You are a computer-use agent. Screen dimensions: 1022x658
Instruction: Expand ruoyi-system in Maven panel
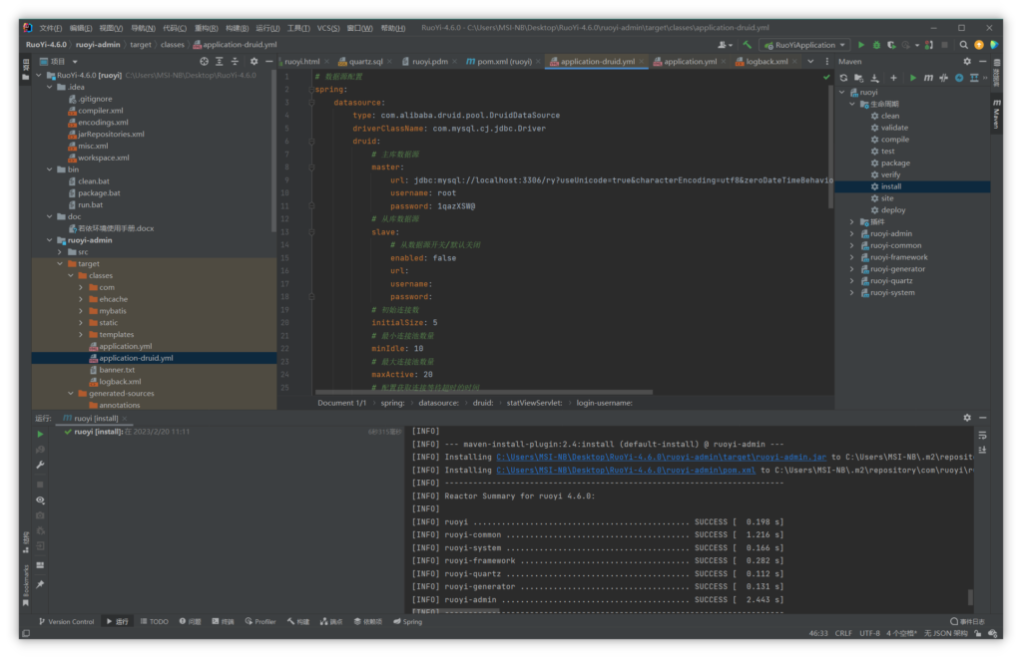852,293
